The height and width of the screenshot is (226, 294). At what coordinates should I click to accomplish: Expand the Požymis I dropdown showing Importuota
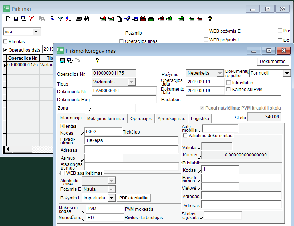[x=111, y=198]
